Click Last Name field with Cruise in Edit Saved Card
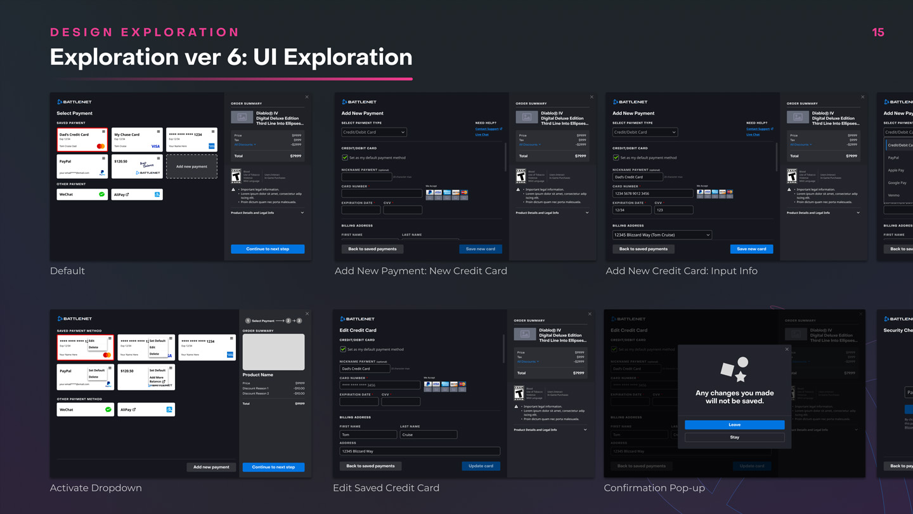 pyautogui.click(x=429, y=435)
